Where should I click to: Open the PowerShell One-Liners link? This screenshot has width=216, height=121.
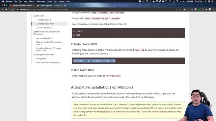[x=162, y=112]
